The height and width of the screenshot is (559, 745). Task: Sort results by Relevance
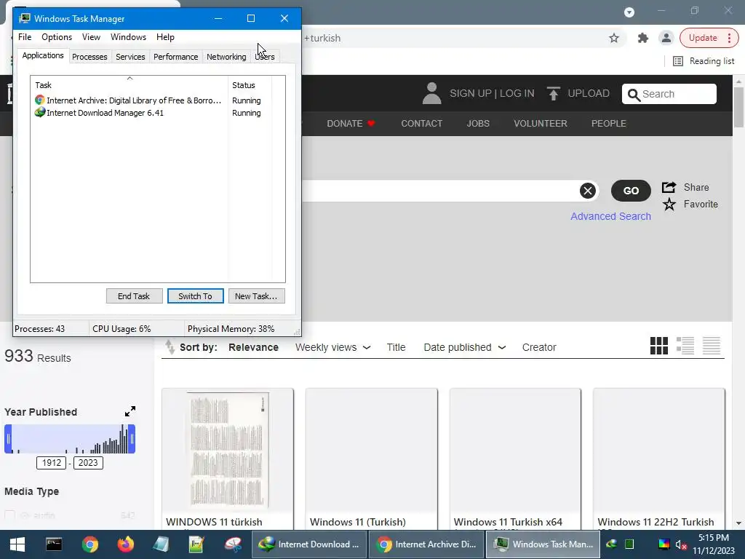point(253,347)
